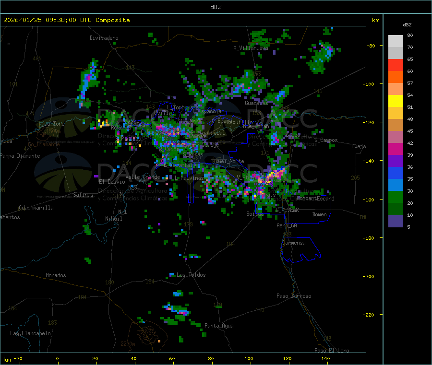Click the 'dBZ' title at top center
The width and height of the screenshot is (432, 365).
pos(216,7)
